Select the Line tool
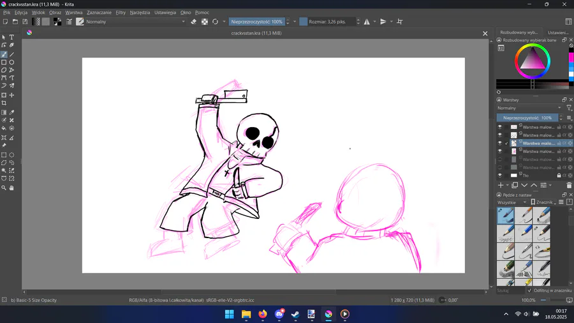 click(11, 54)
